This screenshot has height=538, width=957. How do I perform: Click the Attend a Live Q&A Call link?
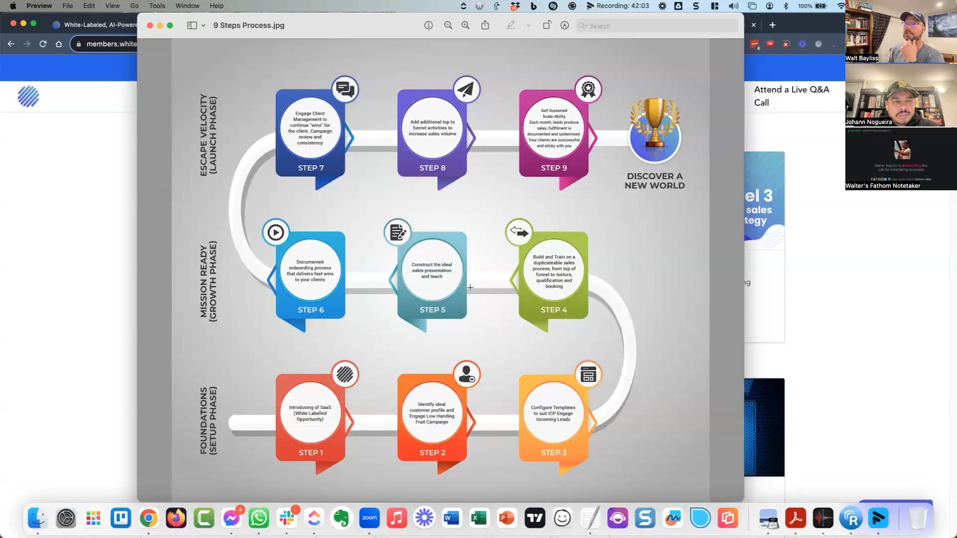coord(792,96)
